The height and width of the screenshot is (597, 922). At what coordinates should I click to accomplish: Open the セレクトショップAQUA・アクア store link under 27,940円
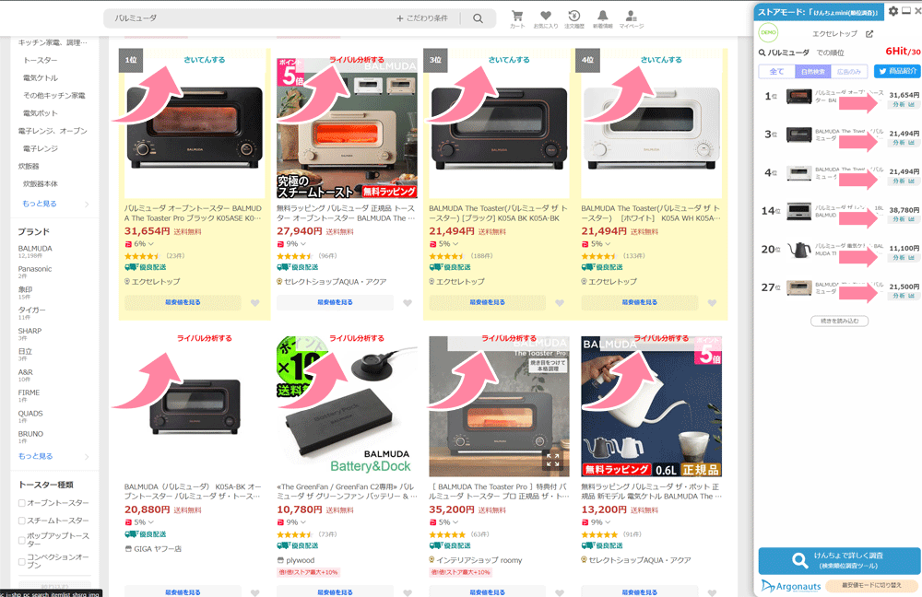click(x=336, y=282)
